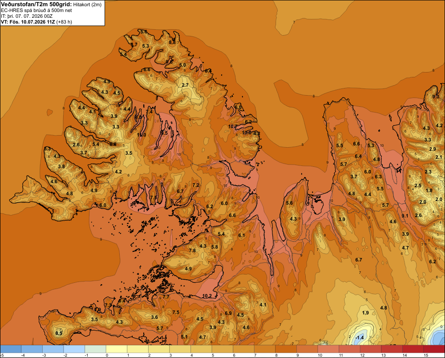Select the blue legend swatch between -5 and -4
This screenshot has height=358, width=445.
pyautogui.click(x=11, y=349)
